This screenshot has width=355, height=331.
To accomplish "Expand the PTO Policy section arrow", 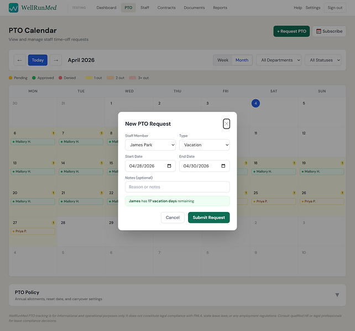I will 337,295.
